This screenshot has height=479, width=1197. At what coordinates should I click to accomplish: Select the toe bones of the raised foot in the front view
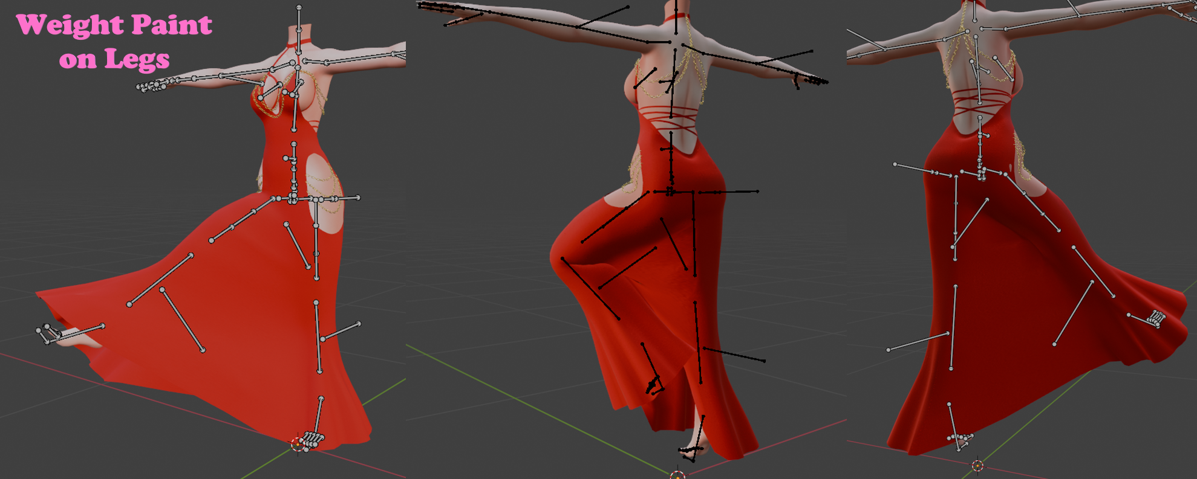coord(48,333)
